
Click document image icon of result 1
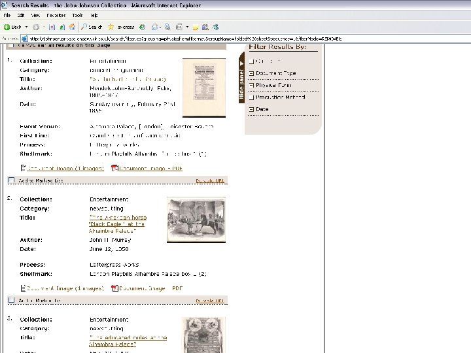[x=23, y=168]
